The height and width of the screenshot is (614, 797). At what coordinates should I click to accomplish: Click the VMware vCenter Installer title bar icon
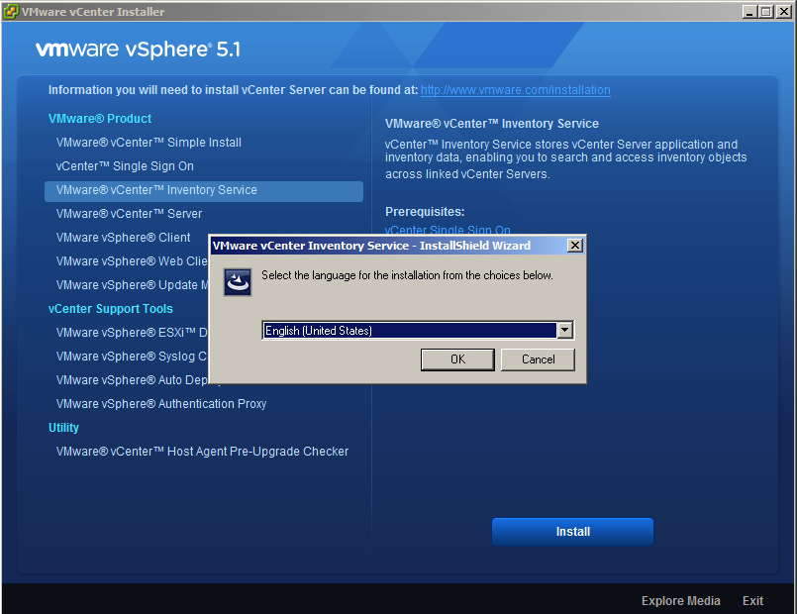click(11, 12)
